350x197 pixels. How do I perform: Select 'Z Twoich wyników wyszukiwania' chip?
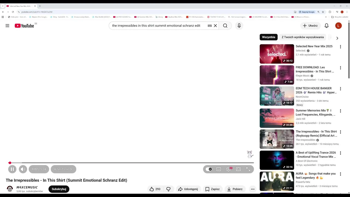point(303,37)
